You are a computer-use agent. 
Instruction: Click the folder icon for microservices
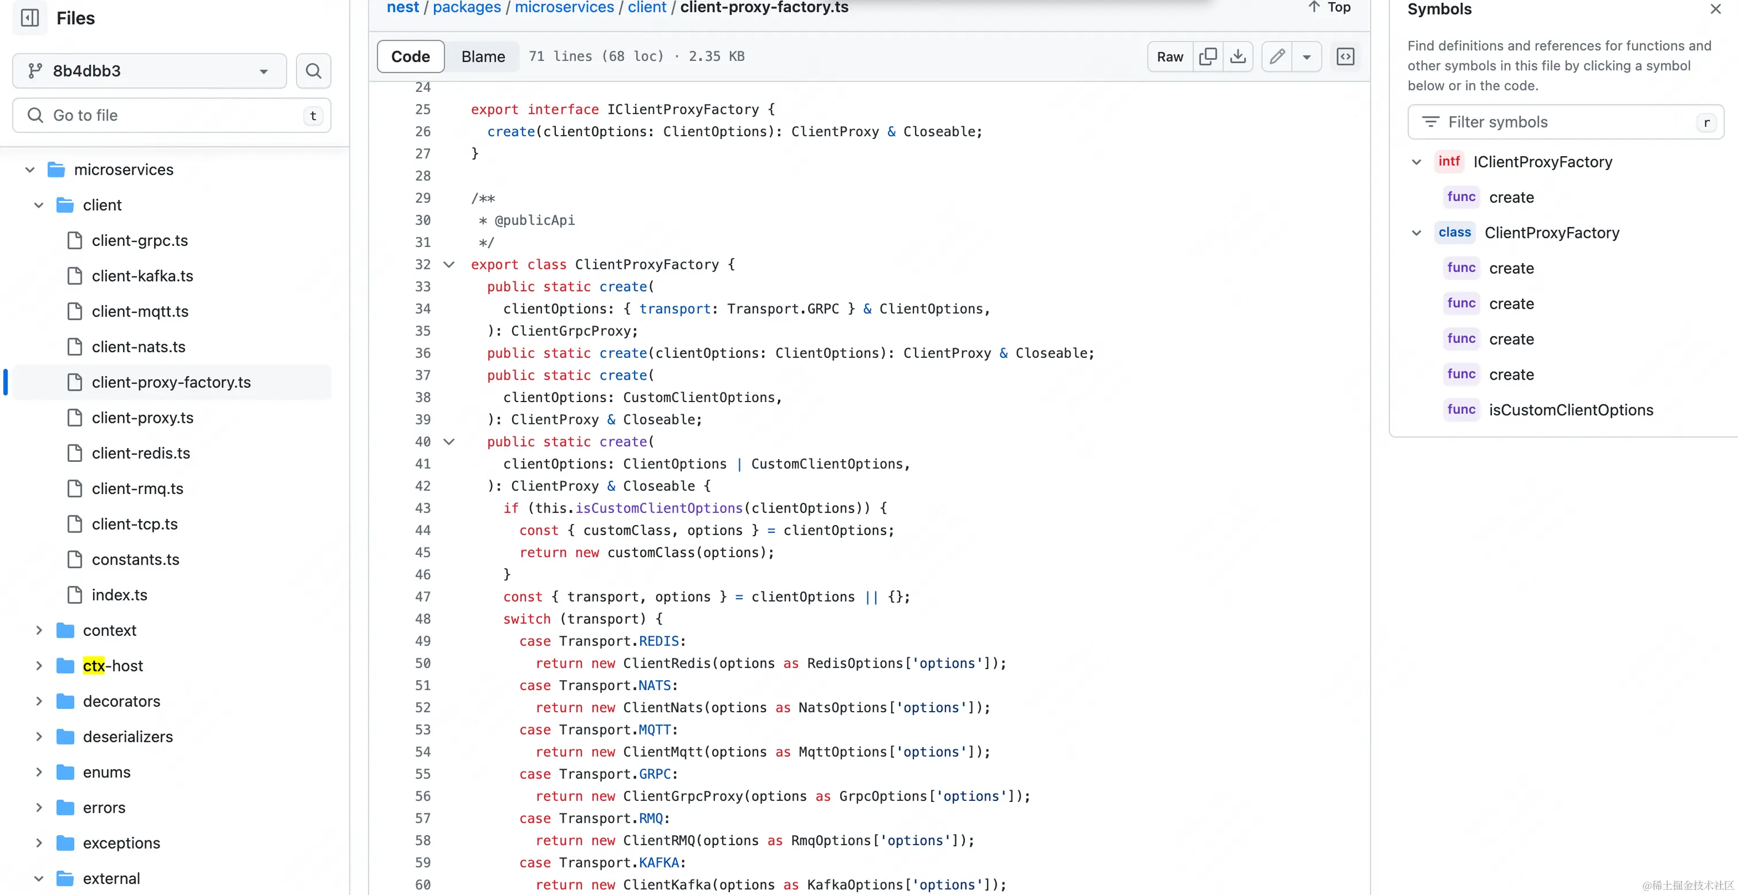tap(57, 170)
